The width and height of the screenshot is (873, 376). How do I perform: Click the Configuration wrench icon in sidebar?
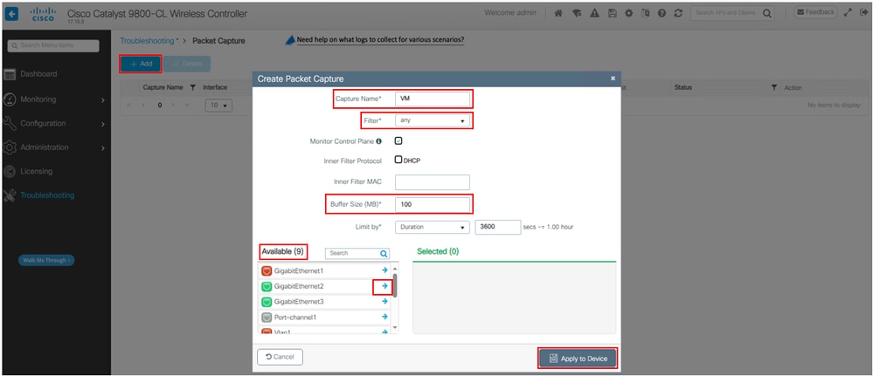[x=10, y=123]
